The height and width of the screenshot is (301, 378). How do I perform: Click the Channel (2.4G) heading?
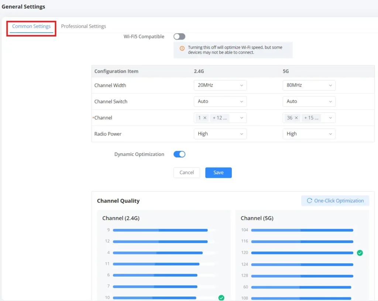pos(121,218)
